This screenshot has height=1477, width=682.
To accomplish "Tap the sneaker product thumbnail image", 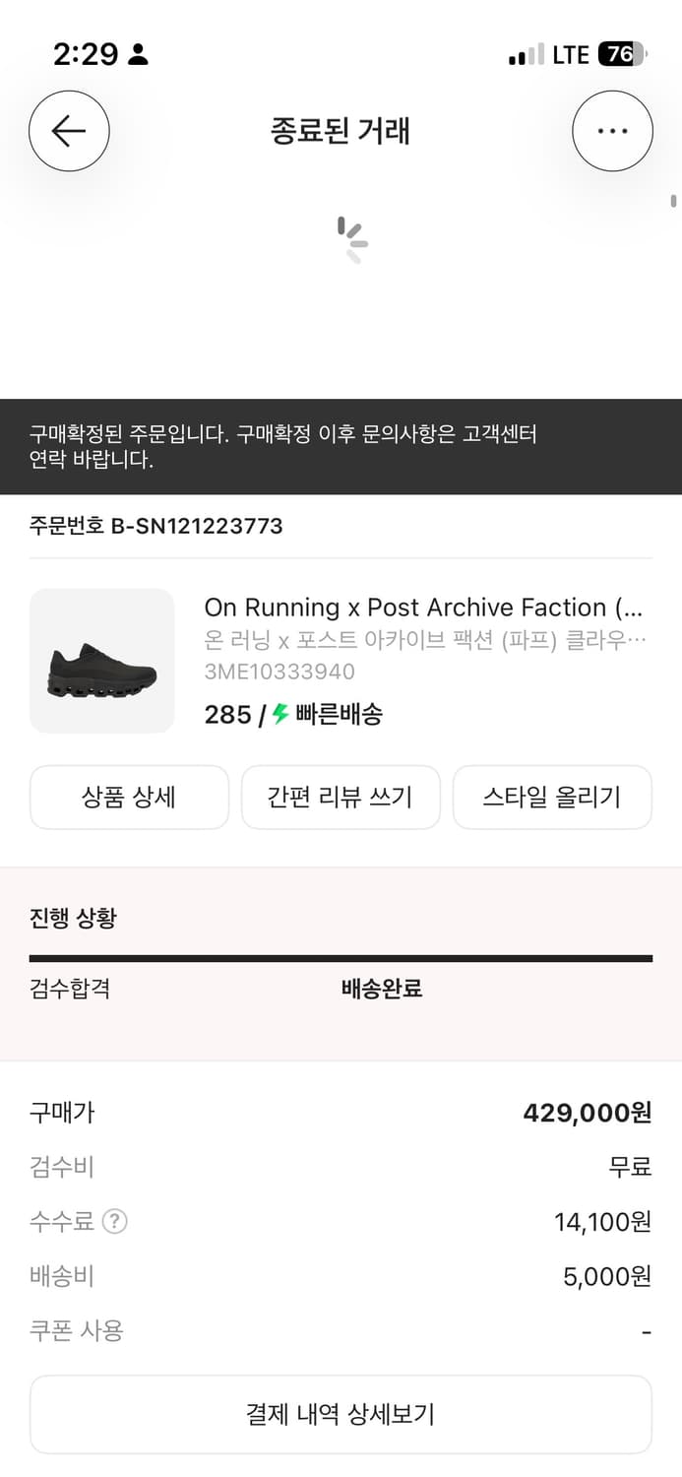I will coord(102,661).
